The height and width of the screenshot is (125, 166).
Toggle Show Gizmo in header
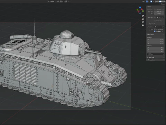(x=147, y=1)
